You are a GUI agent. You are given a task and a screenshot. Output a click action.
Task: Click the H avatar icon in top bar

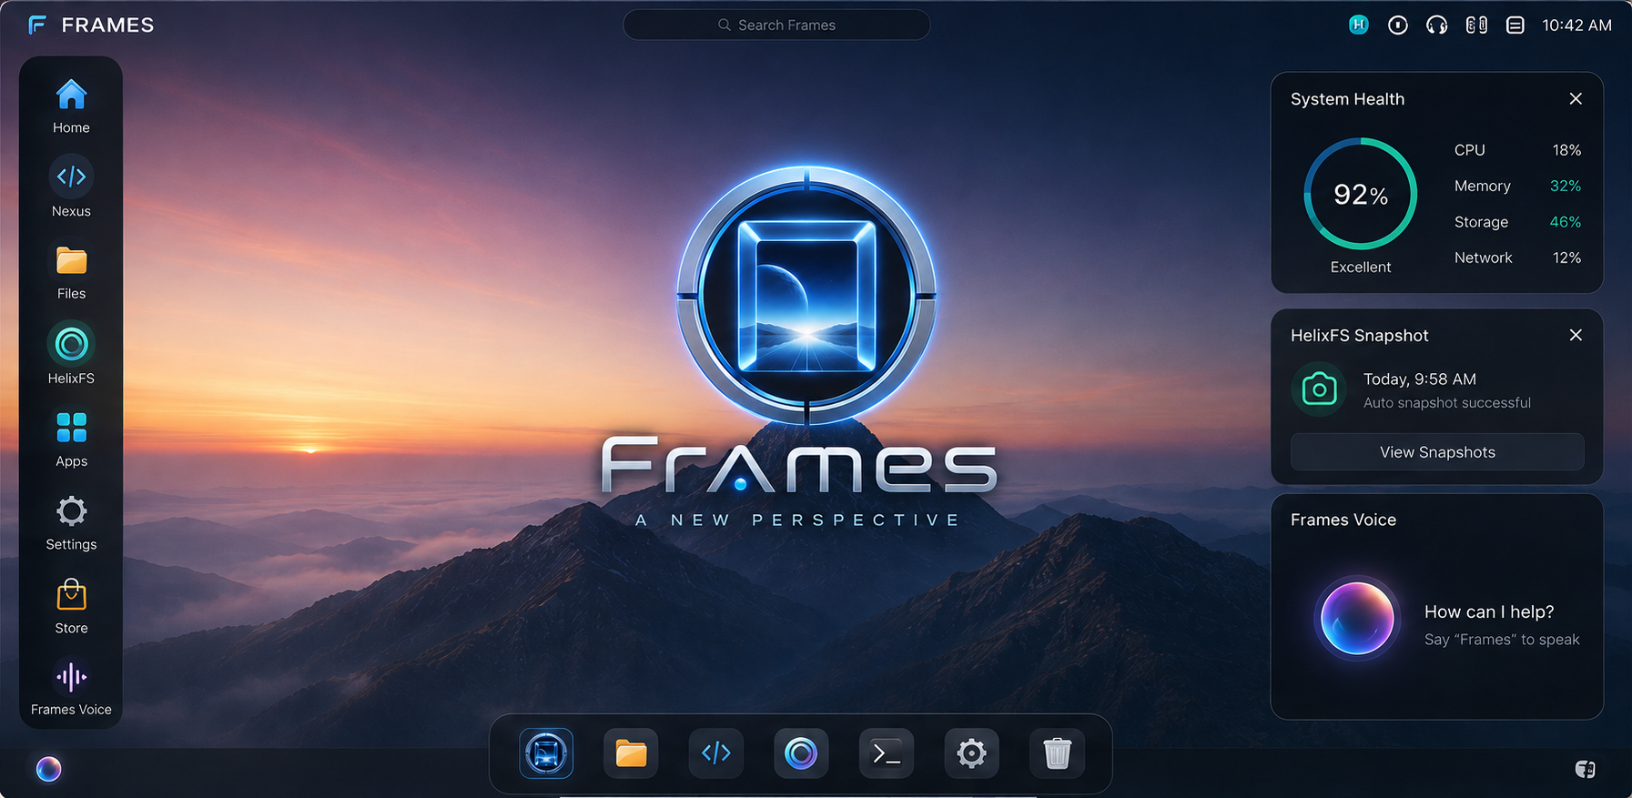(1359, 25)
